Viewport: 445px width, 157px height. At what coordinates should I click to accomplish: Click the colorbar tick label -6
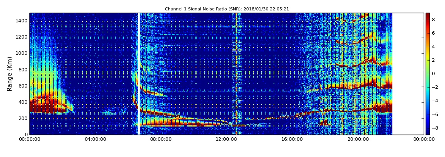pos(434,114)
